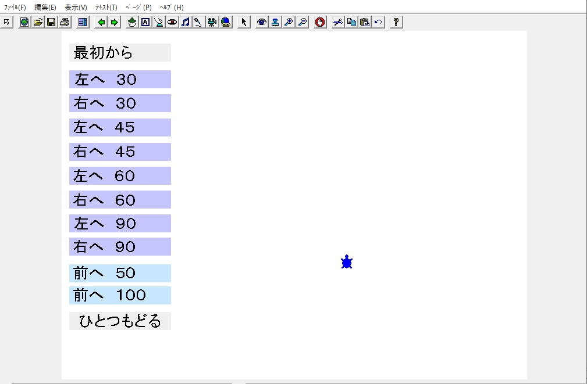Open a project with the folder icon

click(x=38, y=22)
